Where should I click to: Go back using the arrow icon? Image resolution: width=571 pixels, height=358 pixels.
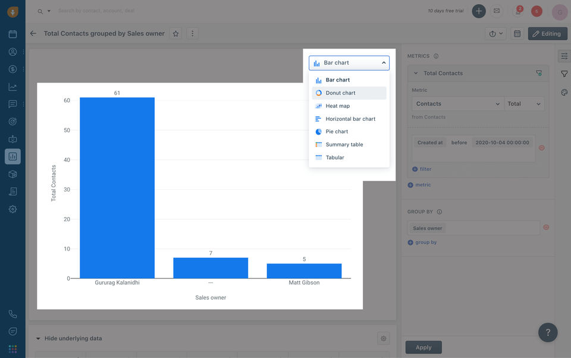pos(33,33)
